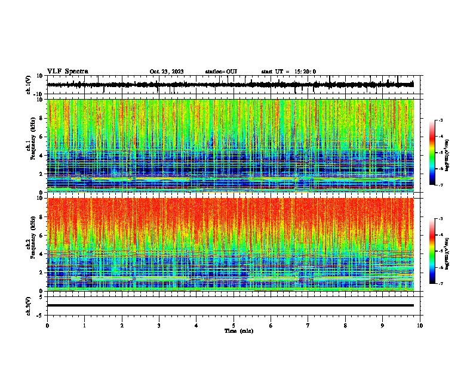Click the "0" tick on the time axis
The image size is (473, 365).
(x=47, y=325)
